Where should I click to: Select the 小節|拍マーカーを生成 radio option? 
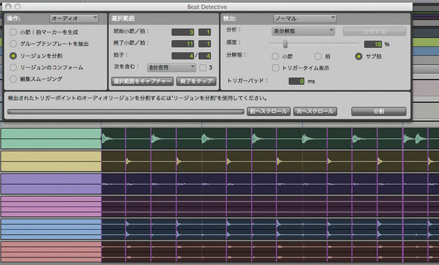13,32
